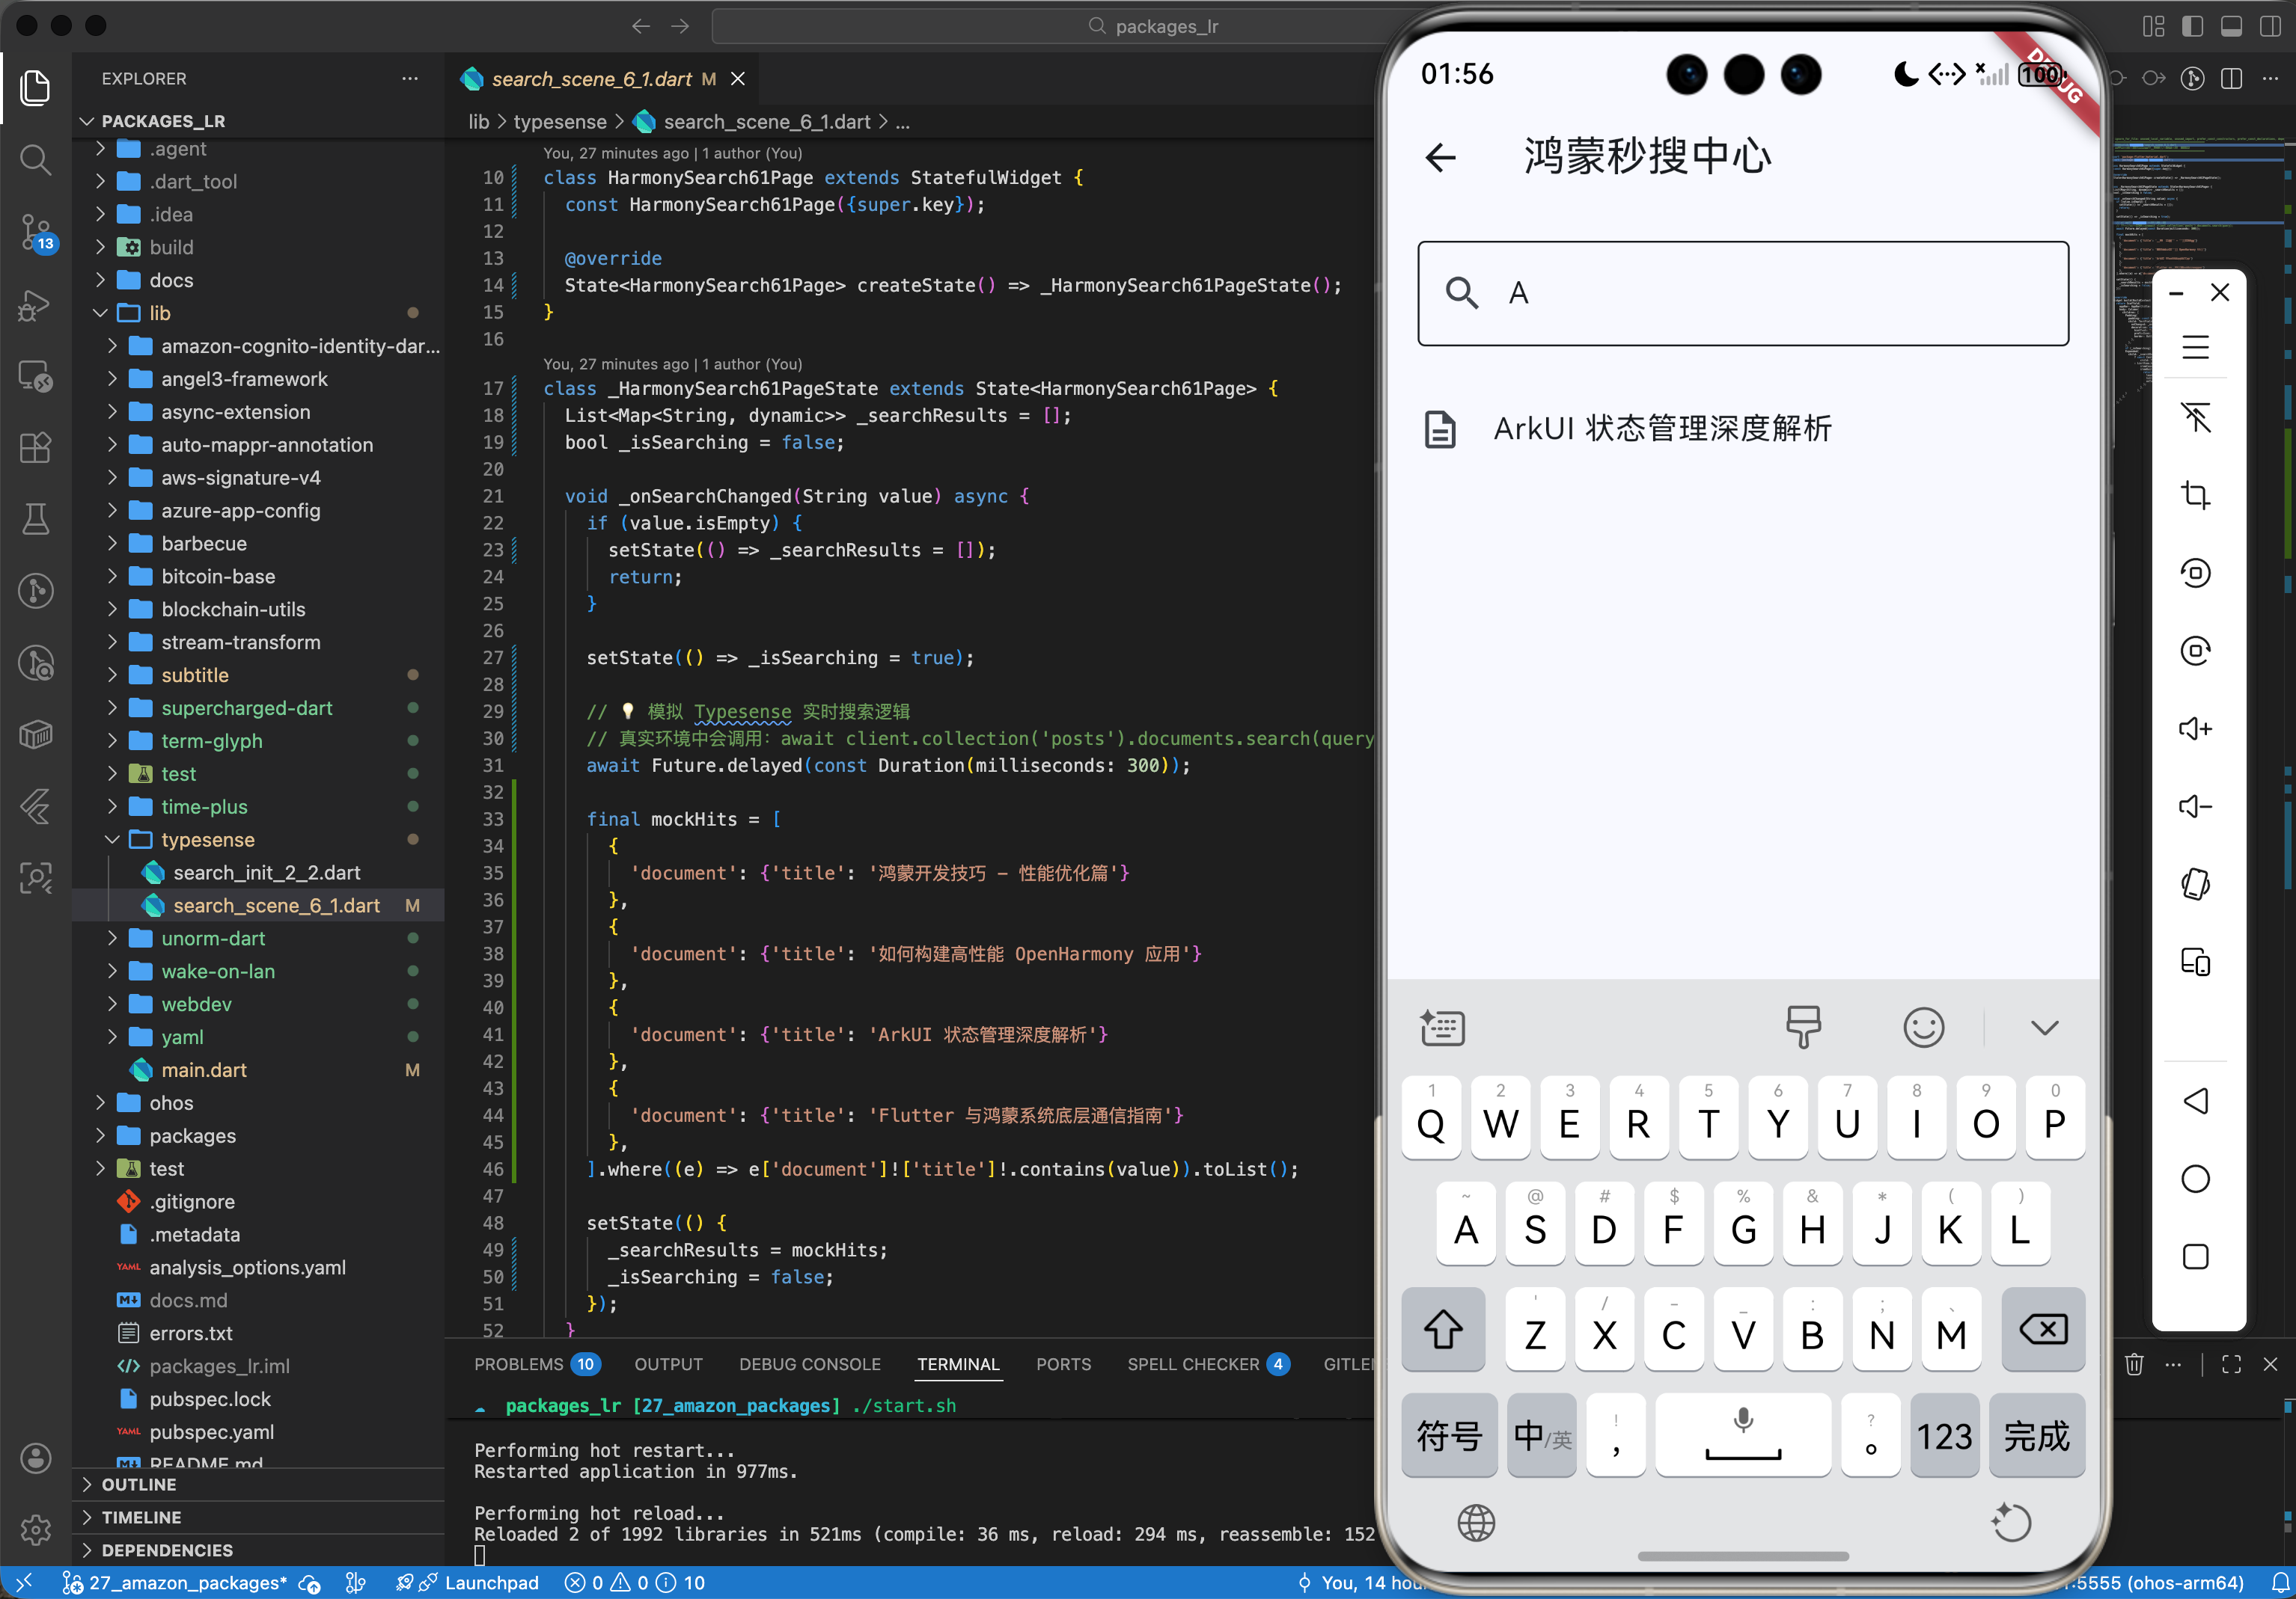Toggle the primary sidebar layout button
2296x1599 pixels.
click(x=2192, y=26)
